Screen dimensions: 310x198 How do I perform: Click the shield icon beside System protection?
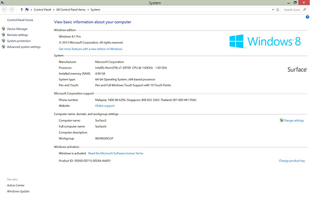tap(4, 41)
